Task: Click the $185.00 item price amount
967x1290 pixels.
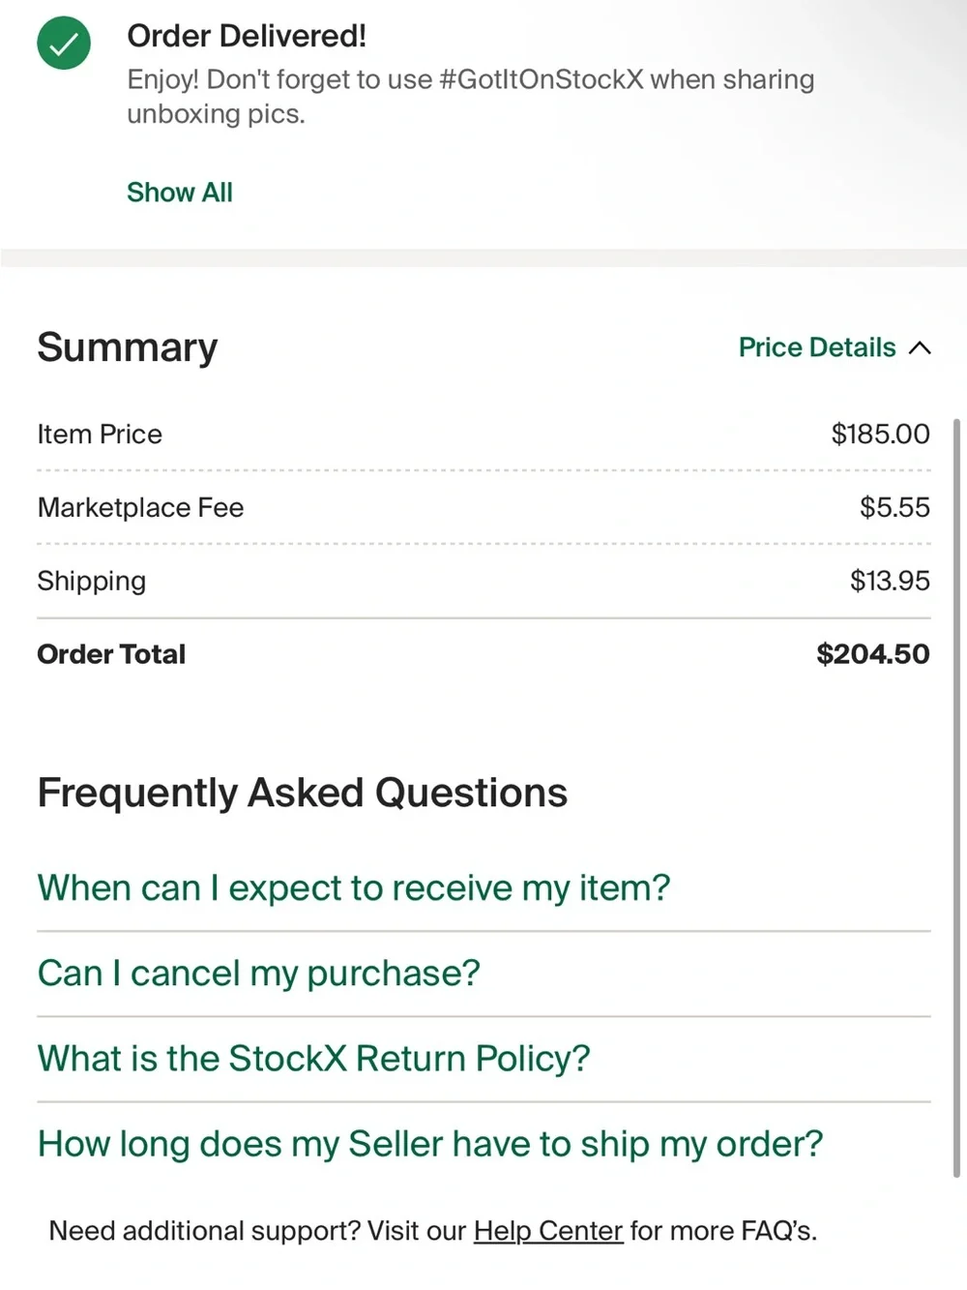Action: click(x=881, y=434)
